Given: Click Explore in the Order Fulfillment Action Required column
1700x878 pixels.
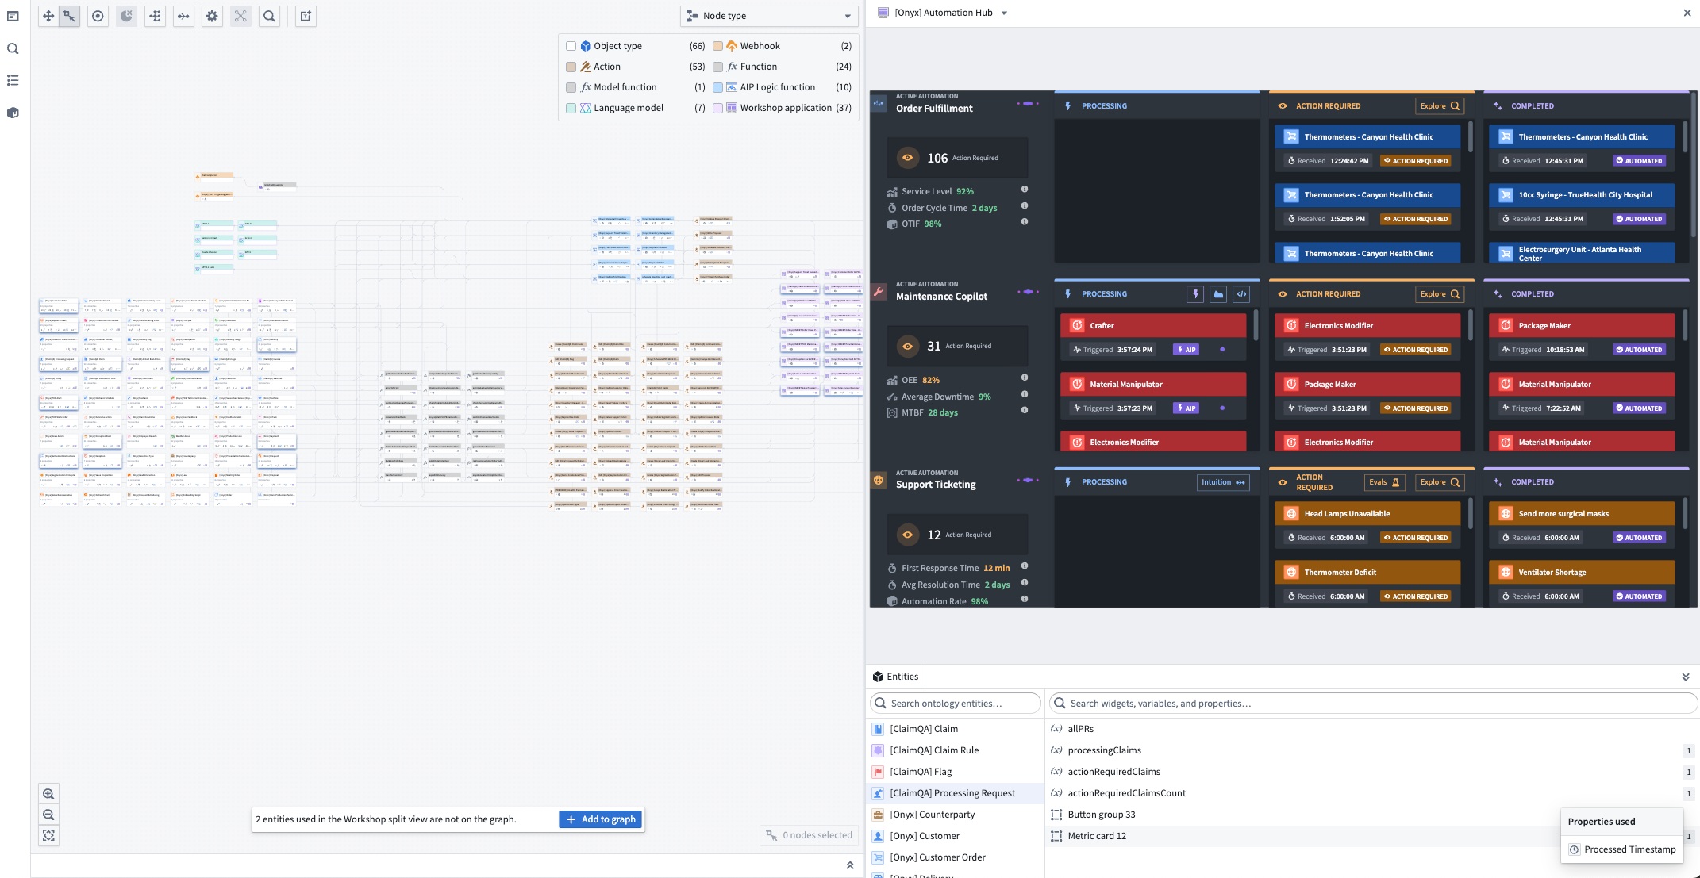Looking at the screenshot, I should click(1440, 105).
